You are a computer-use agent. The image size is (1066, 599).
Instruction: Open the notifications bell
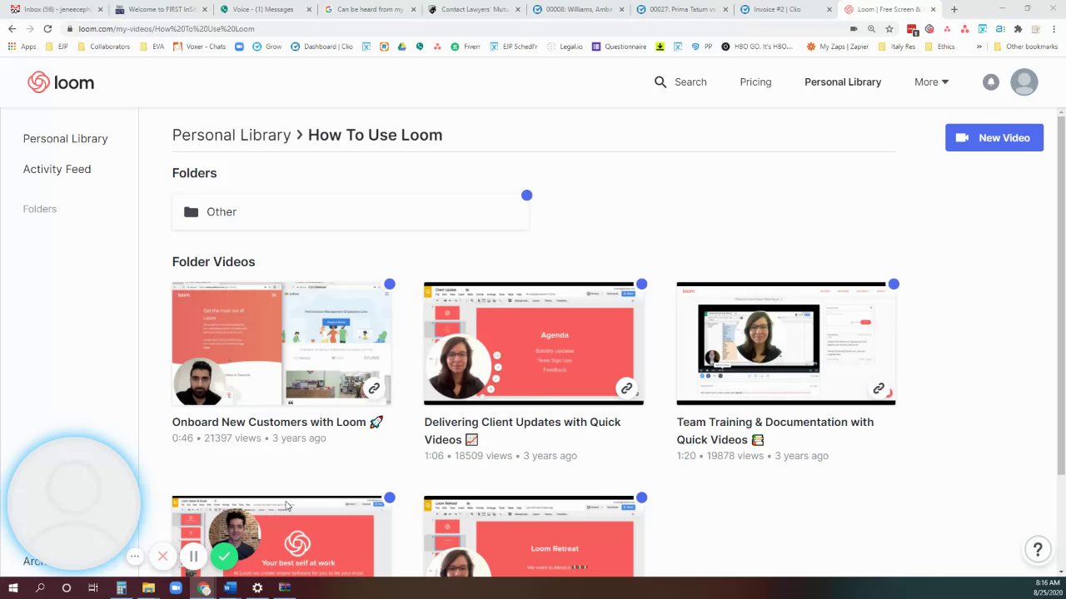point(990,82)
